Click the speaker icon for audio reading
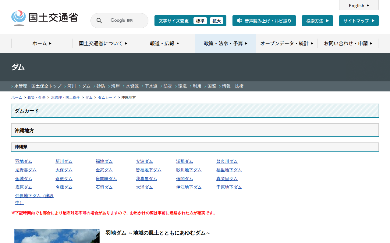Screen dimensions: 390x243 (239, 21)
